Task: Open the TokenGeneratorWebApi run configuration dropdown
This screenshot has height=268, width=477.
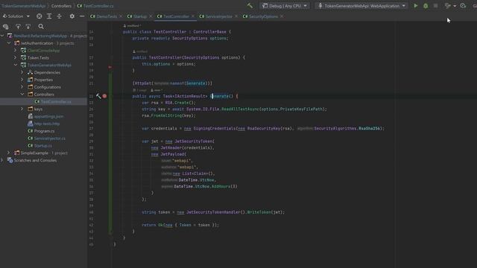Action: point(361,6)
